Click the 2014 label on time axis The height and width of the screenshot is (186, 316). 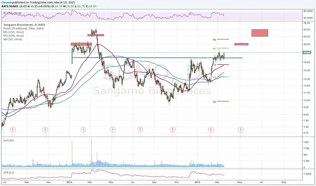pos(69,182)
